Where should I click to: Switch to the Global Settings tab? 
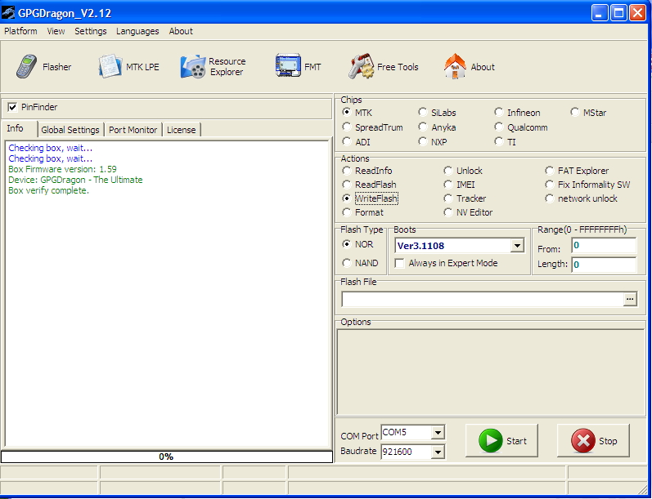[70, 130]
